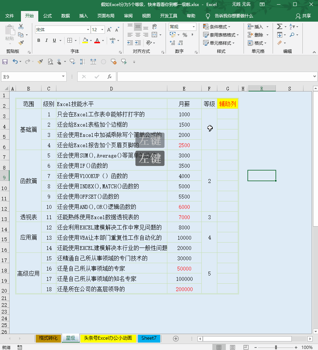318x350 pixels.
Task: Apply red font color A
Action: (97, 40)
